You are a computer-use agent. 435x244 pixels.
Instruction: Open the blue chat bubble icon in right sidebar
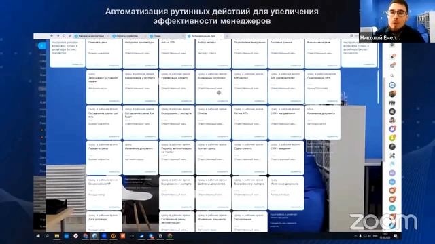(392, 85)
